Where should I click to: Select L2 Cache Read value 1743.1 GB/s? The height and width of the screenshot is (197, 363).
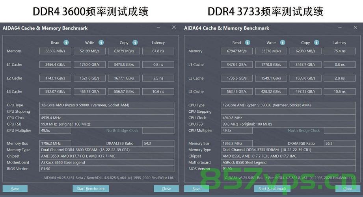(55, 78)
